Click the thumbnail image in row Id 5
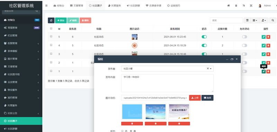Viewport: 277px width, 132px height. tap(134, 37)
